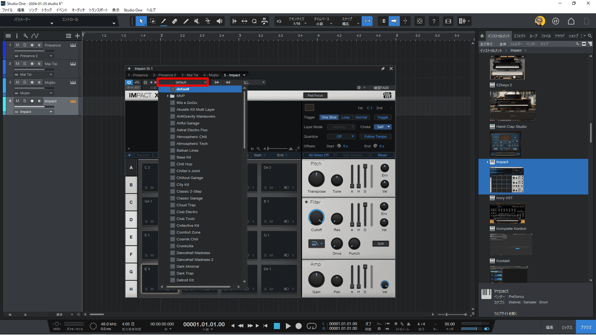Open the filter type dropdown in Impact

(315, 244)
